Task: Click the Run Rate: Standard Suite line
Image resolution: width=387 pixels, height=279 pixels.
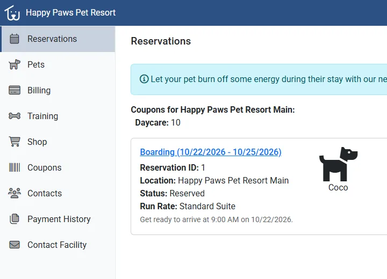Action: (188, 206)
